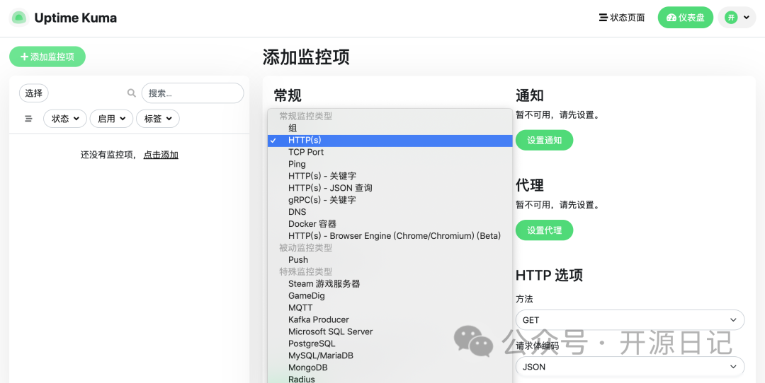Focus the 搜索 search input field
Viewport: 765px width, 383px height.
click(x=193, y=93)
